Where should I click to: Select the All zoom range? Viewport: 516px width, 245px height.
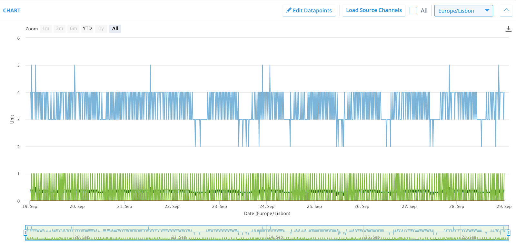point(115,28)
